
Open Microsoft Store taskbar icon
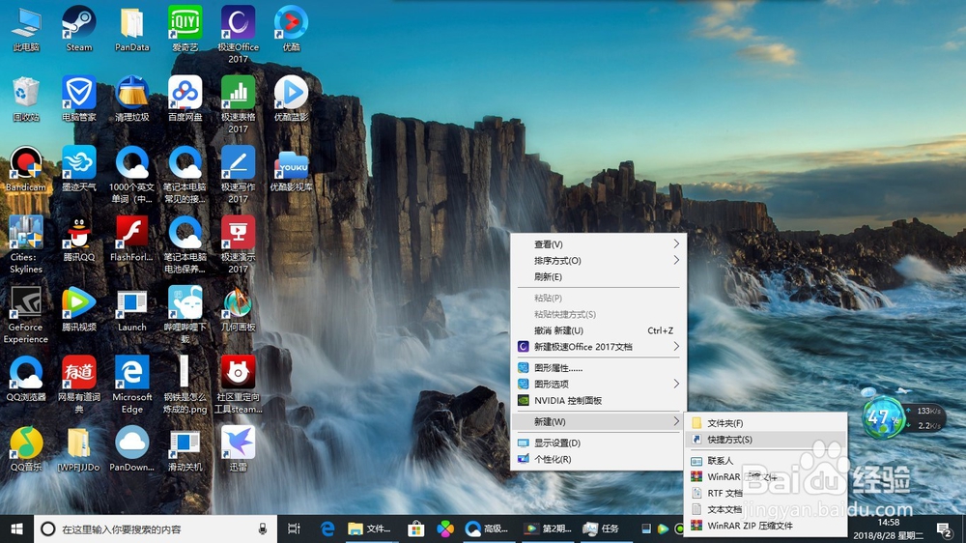pos(415,529)
